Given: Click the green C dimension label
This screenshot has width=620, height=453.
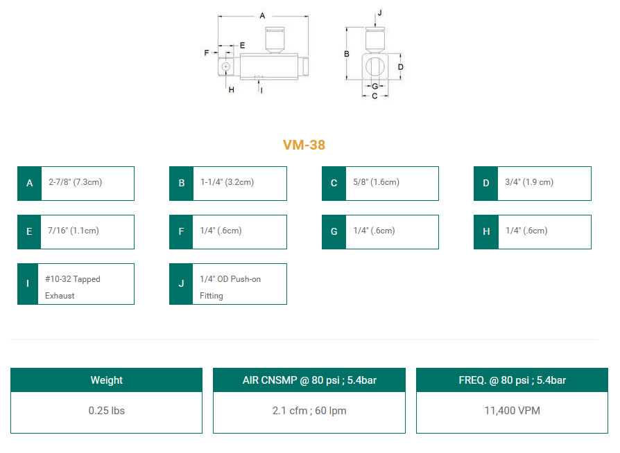Looking at the screenshot, I should click(334, 184).
